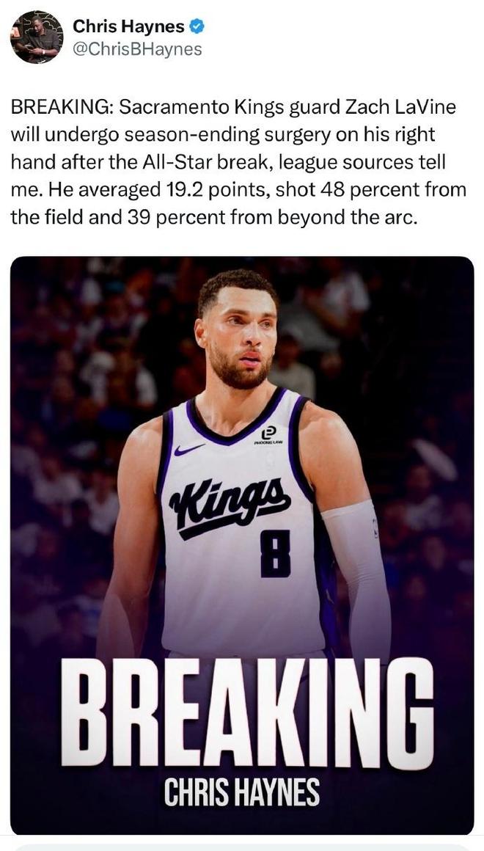Click jersey number 8
The width and height of the screenshot is (484, 851).
(x=275, y=552)
